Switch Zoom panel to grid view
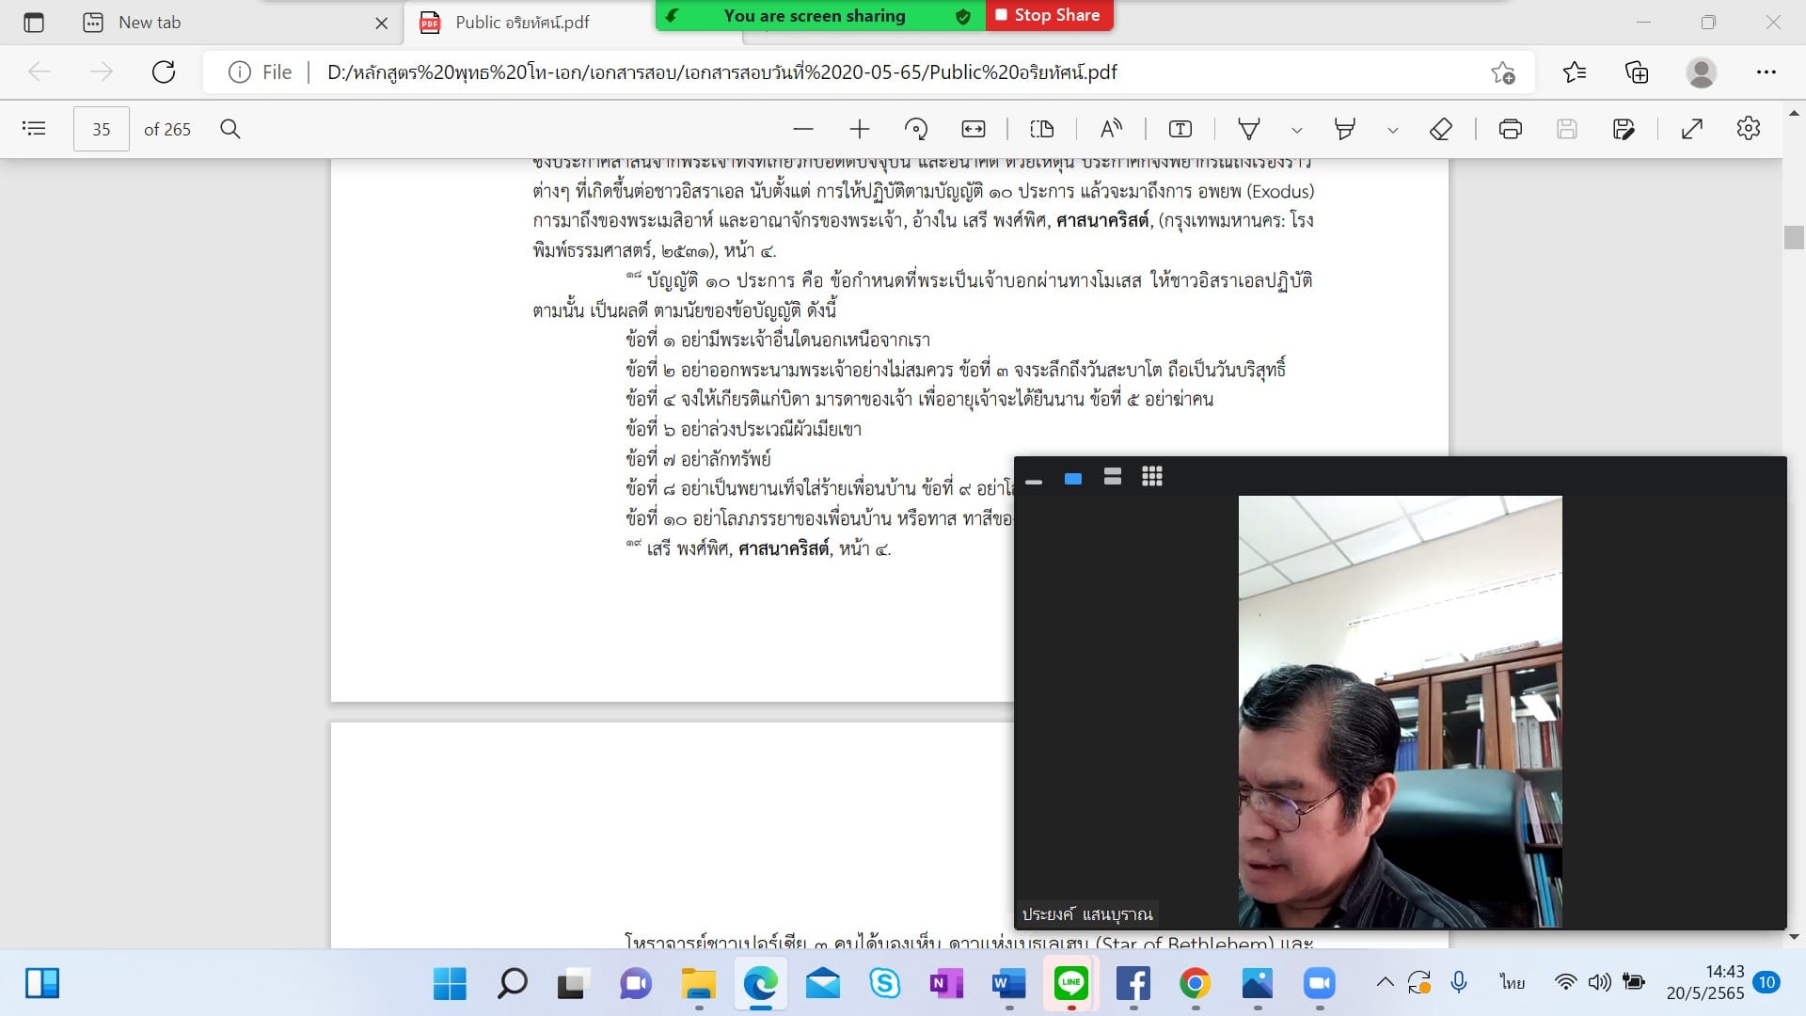 point(1152,477)
